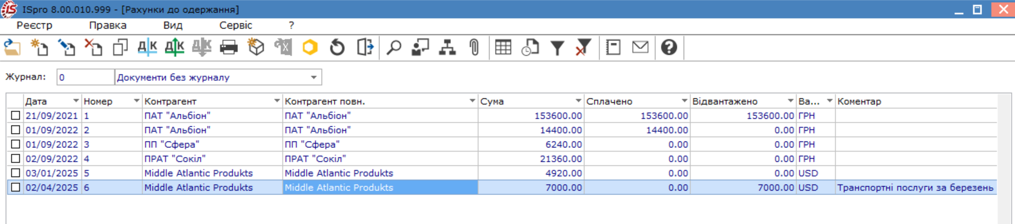Click the green ДК post icon
This screenshot has height=224, width=1015.
pos(174,48)
